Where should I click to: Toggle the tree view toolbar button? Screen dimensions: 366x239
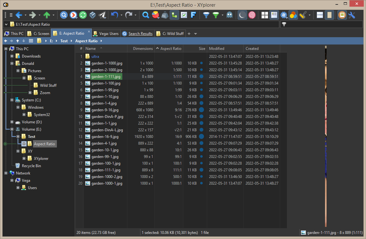coord(174,15)
